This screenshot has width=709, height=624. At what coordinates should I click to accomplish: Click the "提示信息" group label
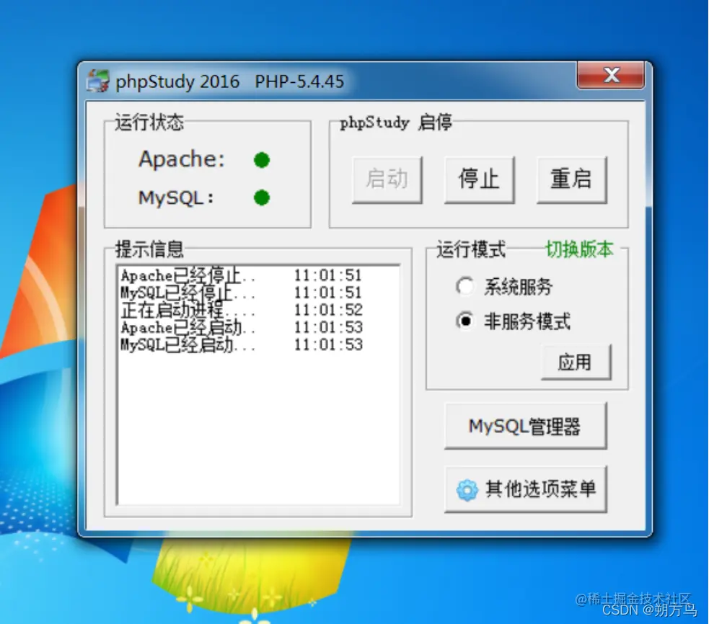pos(149,249)
